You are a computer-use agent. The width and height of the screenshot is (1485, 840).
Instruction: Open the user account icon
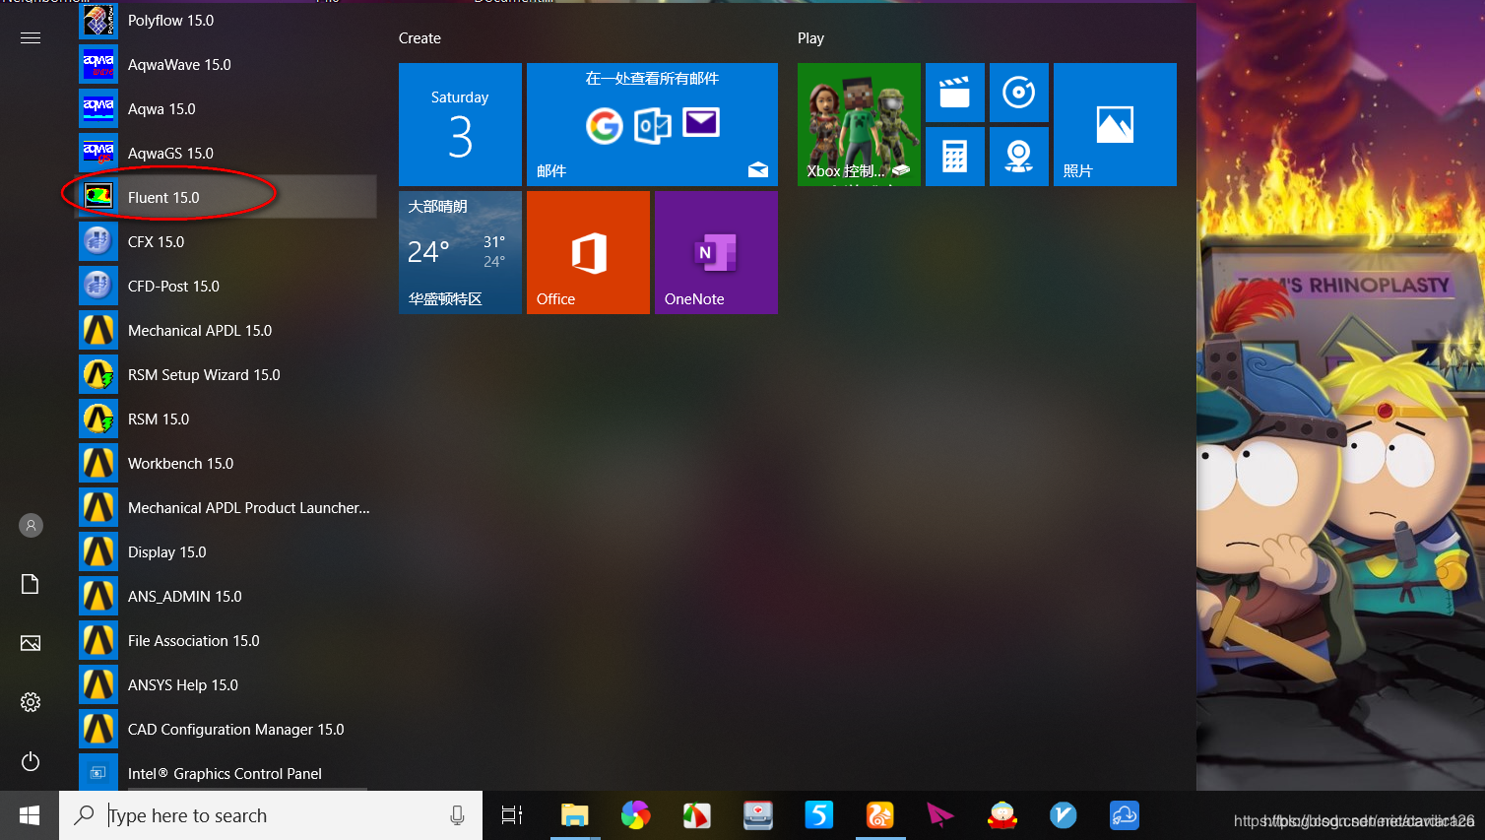(31, 525)
